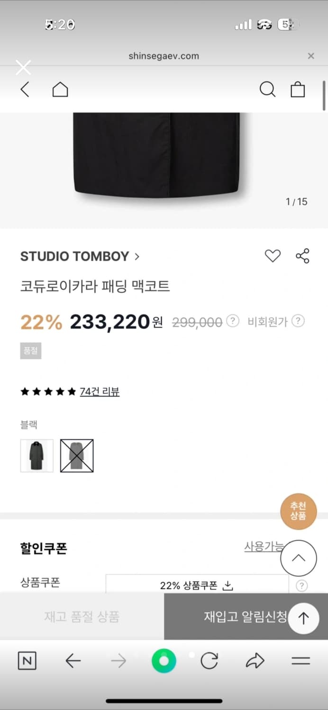This screenshot has width=328, height=710.
Task: Tap the 추천상품 floating button
Action: [x=298, y=512]
